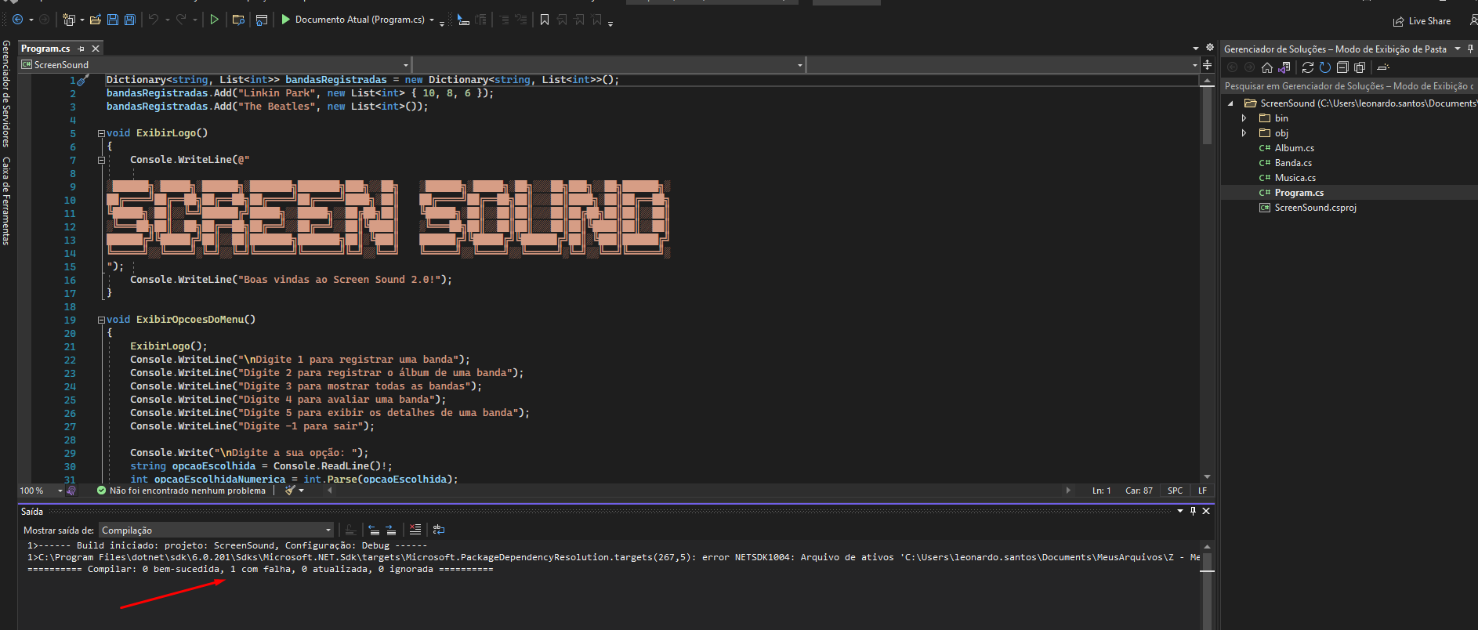The width and height of the screenshot is (1478, 630).
Task: Click the Solution Explorer Home icon
Action: pyautogui.click(x=1267, y=67)
